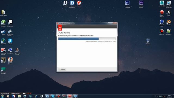The height and width of the screenshot is (98, 174).
Task: Select the Kaspersky Internet Security shortcut
Action: (3, 51)
